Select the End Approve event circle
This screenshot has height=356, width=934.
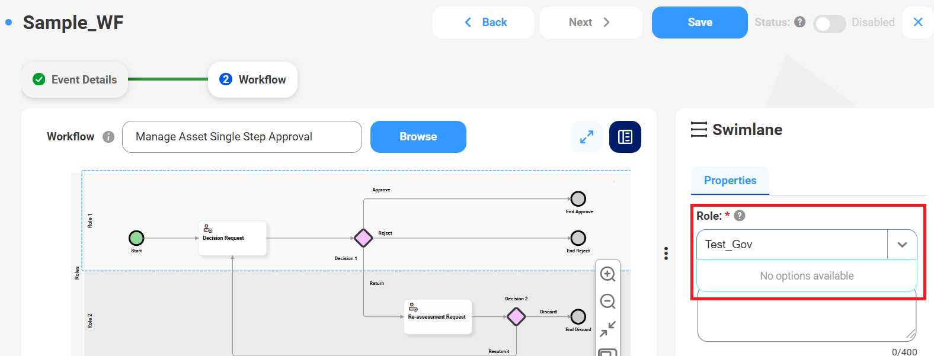578,198
